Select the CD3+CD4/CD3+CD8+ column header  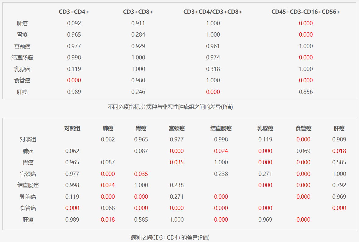click(213, 12)
